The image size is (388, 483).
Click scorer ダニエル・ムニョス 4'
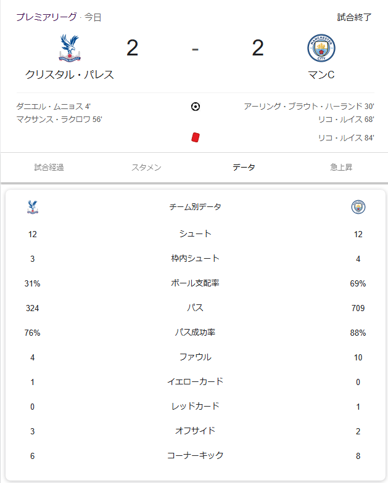(54, 107)
